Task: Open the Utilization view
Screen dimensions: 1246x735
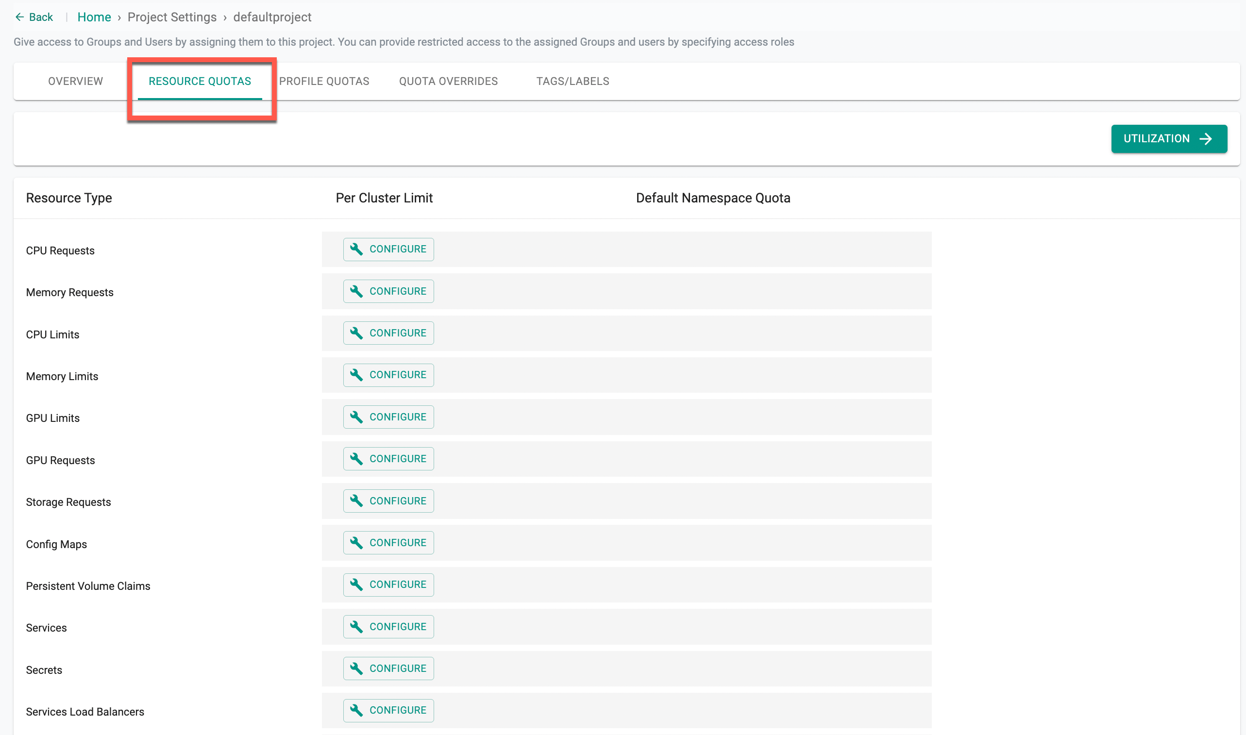Action: 1169,139
